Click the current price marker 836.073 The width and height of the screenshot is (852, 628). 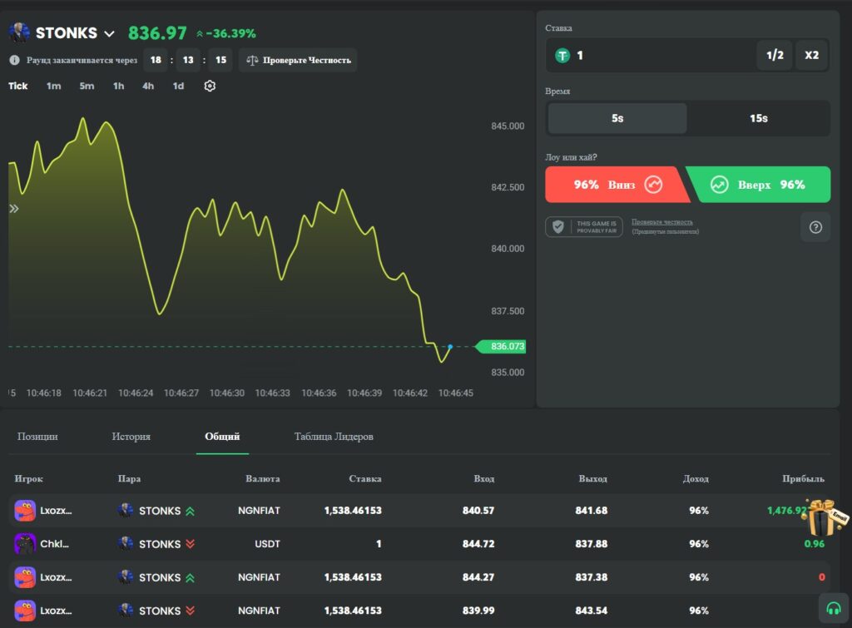point(507,346)
